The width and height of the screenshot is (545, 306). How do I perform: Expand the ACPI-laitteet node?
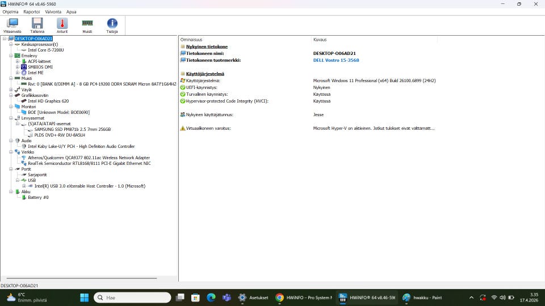click(x=18, y=61)
